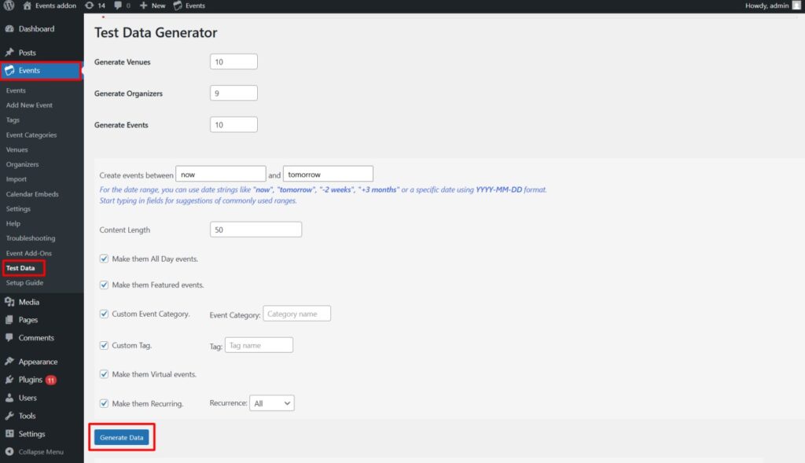Open the Recurrence dropdown

click(x=271, y=403)
